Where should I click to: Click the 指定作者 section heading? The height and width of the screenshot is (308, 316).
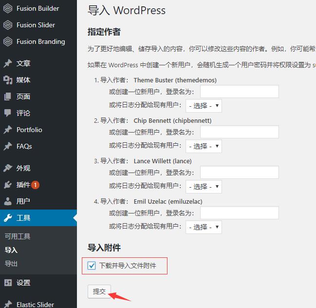[x=104, y=32]
